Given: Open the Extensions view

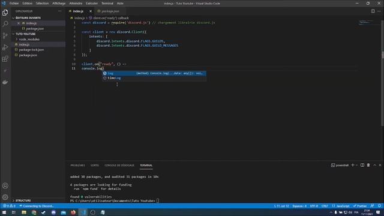Looking at the screenshot, I should (x=5, y=59).
